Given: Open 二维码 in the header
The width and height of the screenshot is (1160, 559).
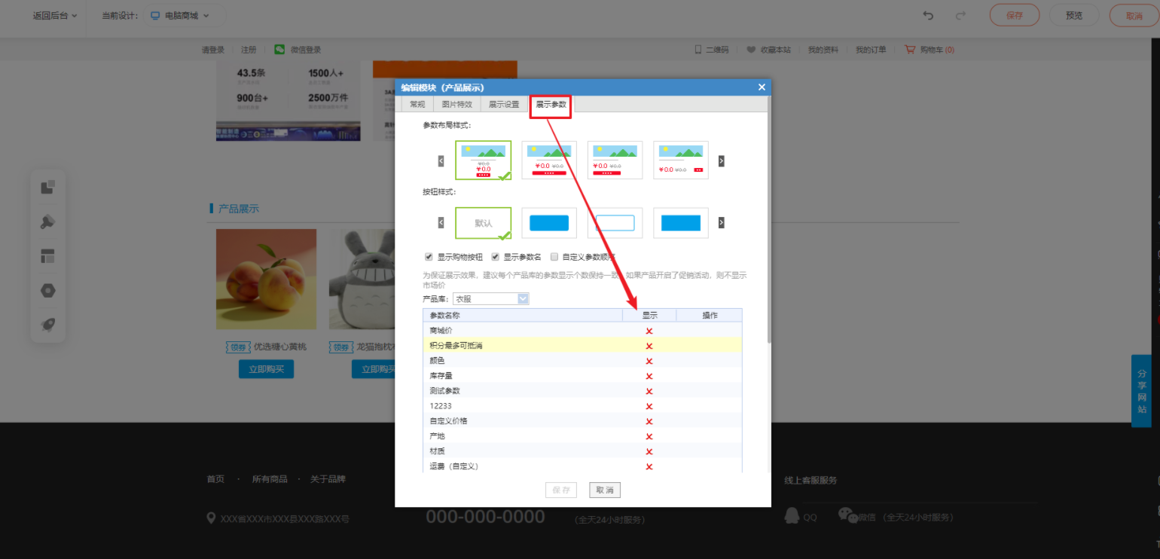Looking at the screenshot, I should (x=712, y=50).
